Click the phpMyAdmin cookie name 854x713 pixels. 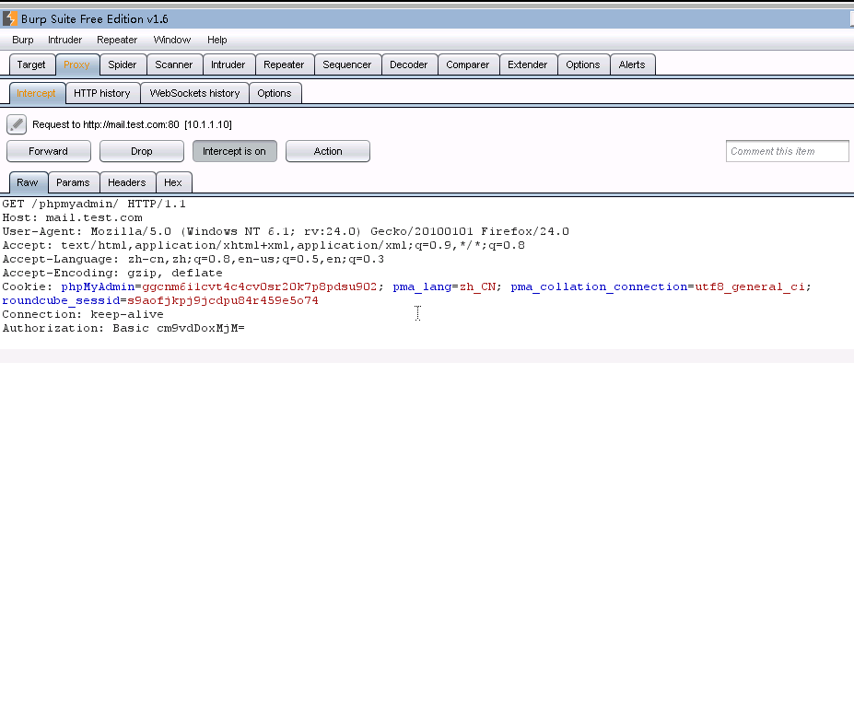click(98, 286)
